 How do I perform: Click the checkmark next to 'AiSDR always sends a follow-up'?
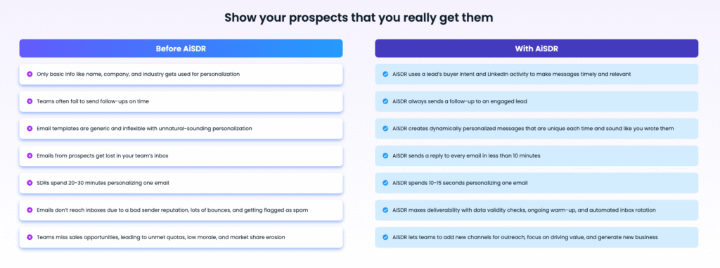click(385, 101)
